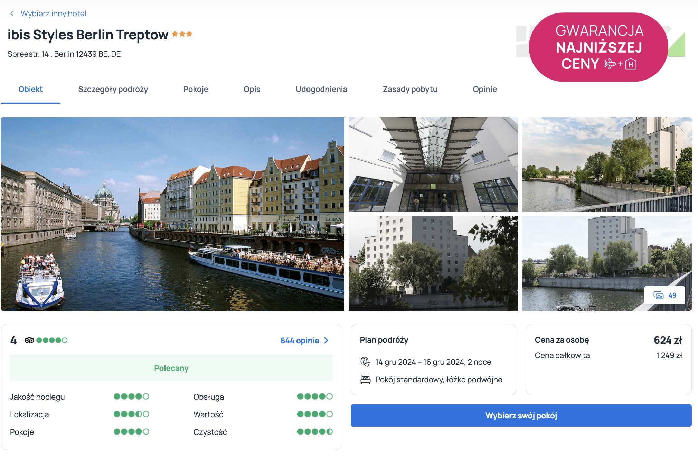Click the Lokalizacja rating bubbles
Viewport: 698px width, 457px height.
(131, 414)
